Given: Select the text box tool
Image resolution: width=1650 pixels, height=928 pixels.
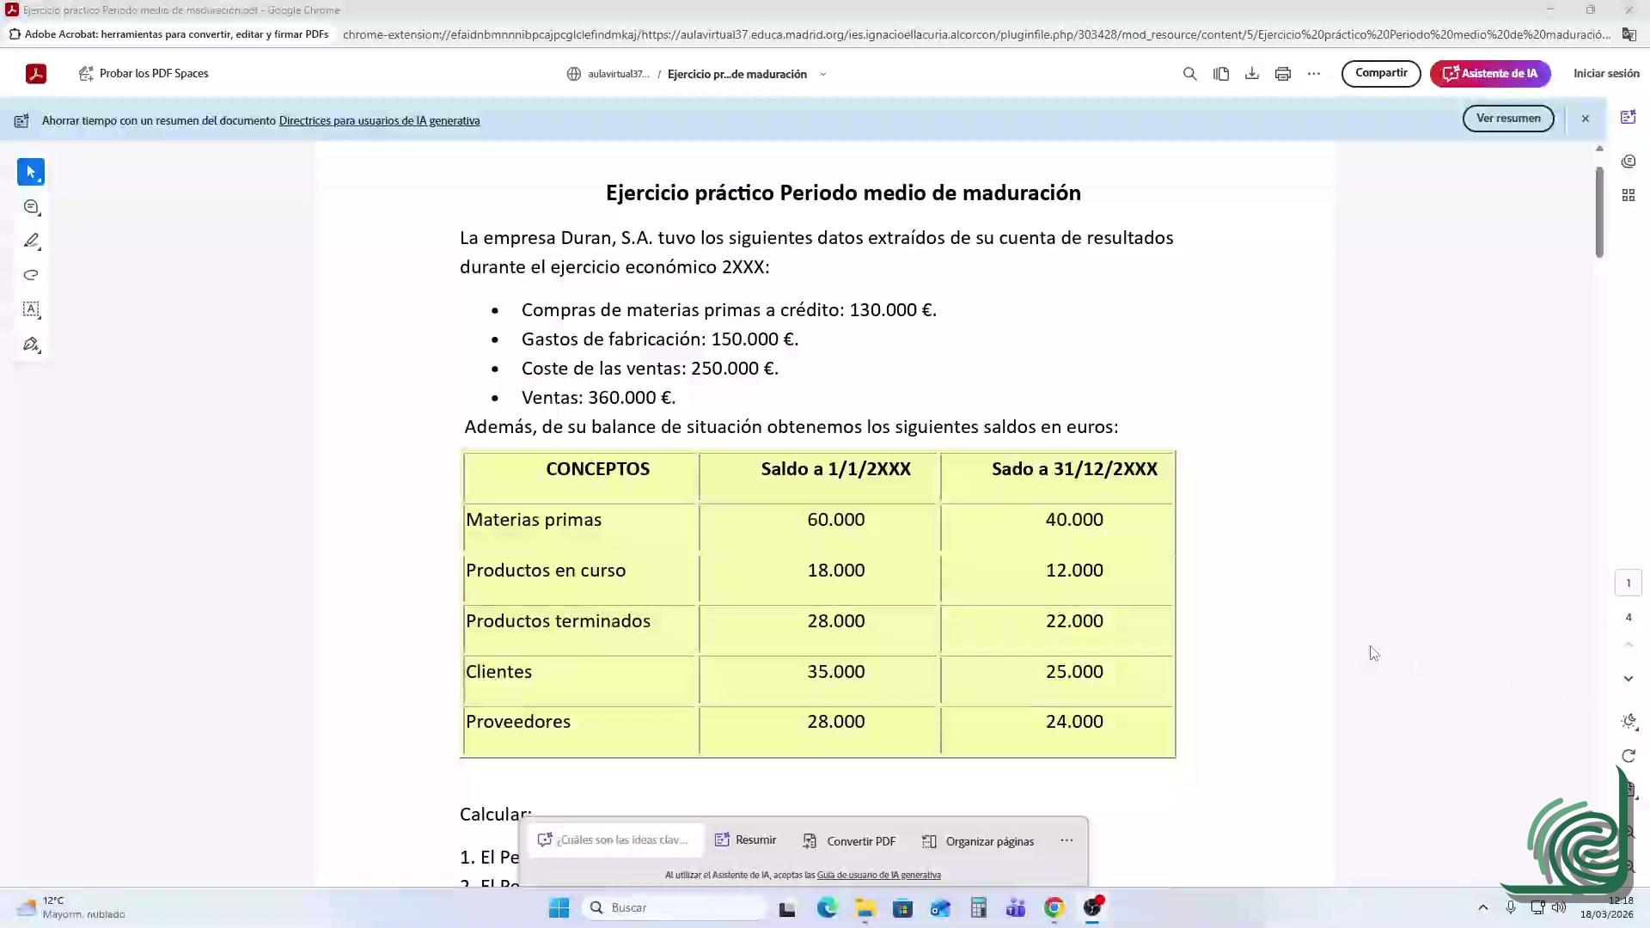Looking at the screenshot, I should pos(31,309).
